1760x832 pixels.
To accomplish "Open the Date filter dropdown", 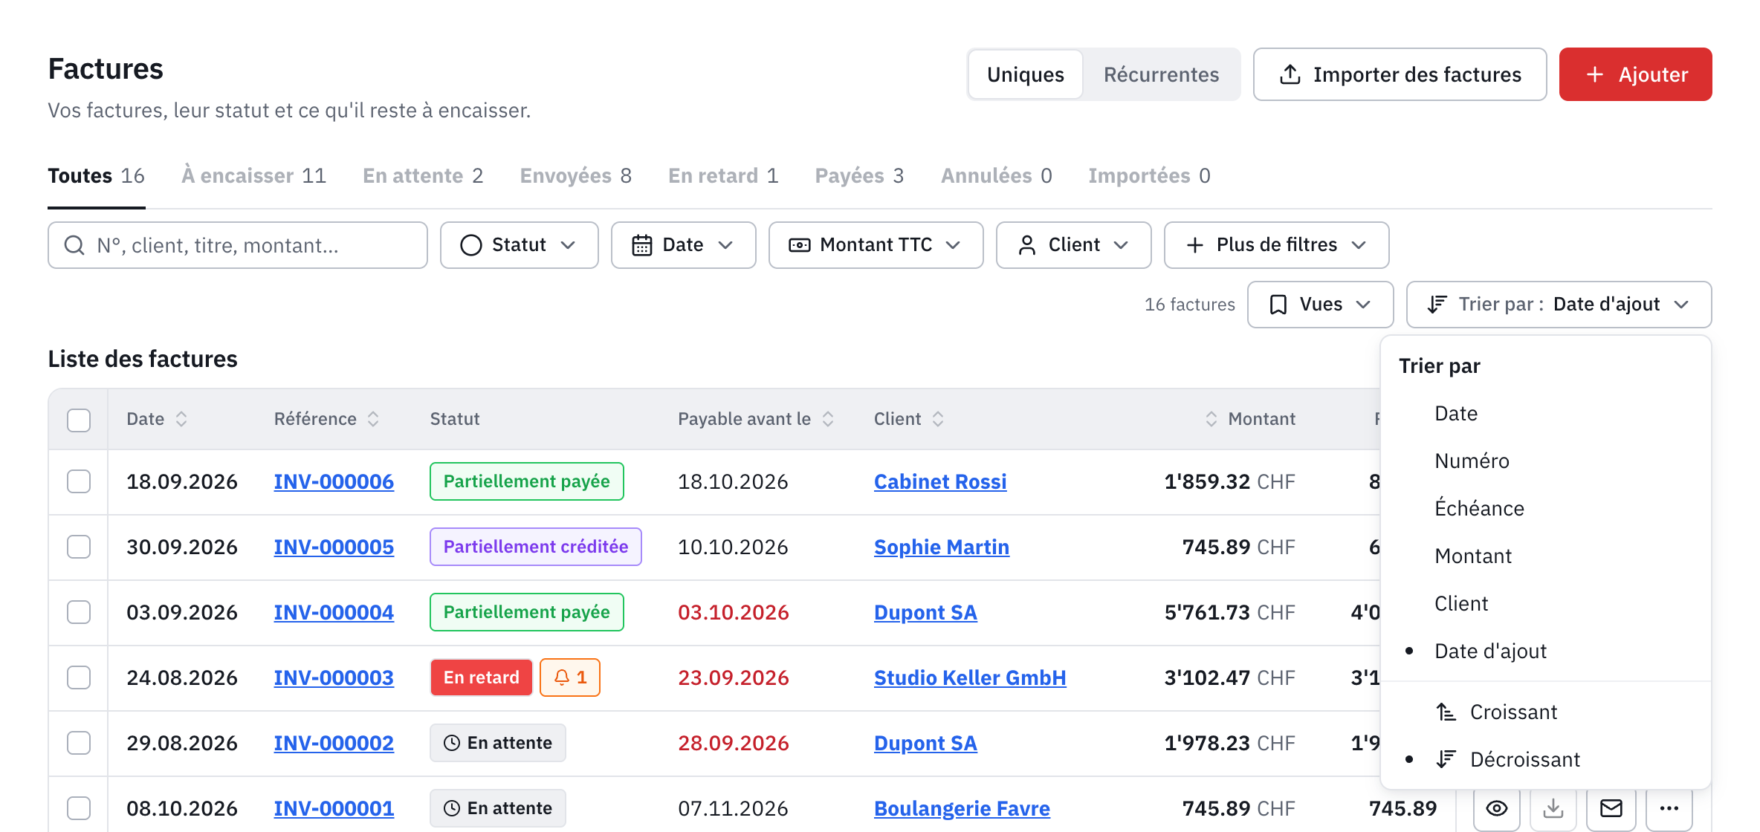I will 683,245.
